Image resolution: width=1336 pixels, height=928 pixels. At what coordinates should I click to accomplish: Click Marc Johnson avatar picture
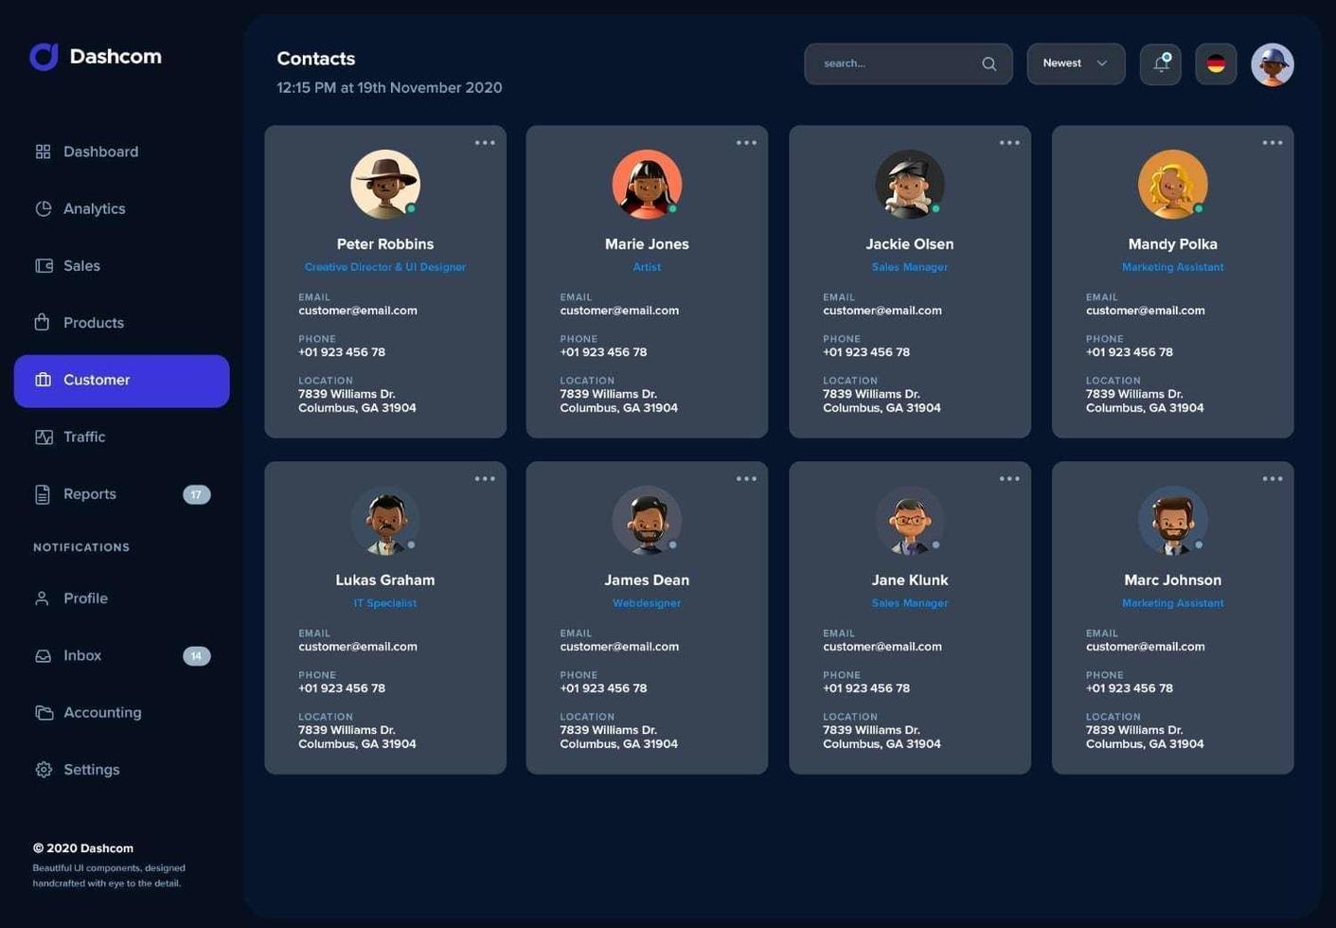(1172, 521)
